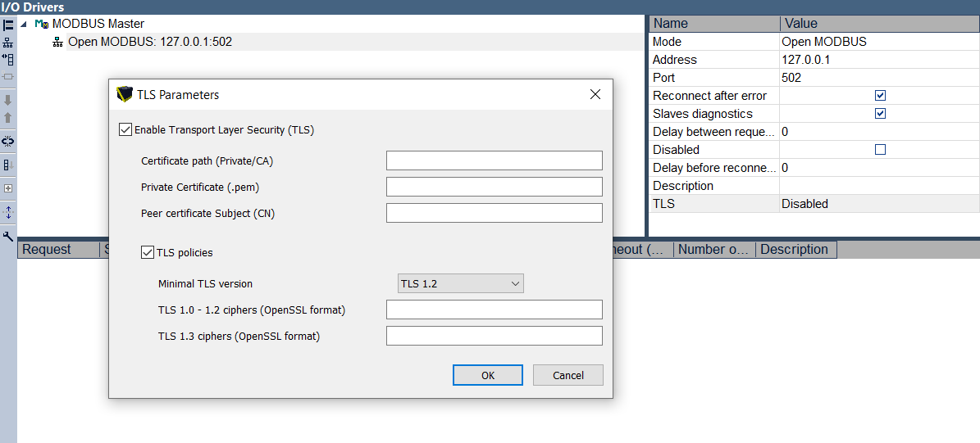Click the renumber addresses icon in the left toolbar
Image resolution: width=980 pixels, height=443 pixels.
click(x=8, y=165)
